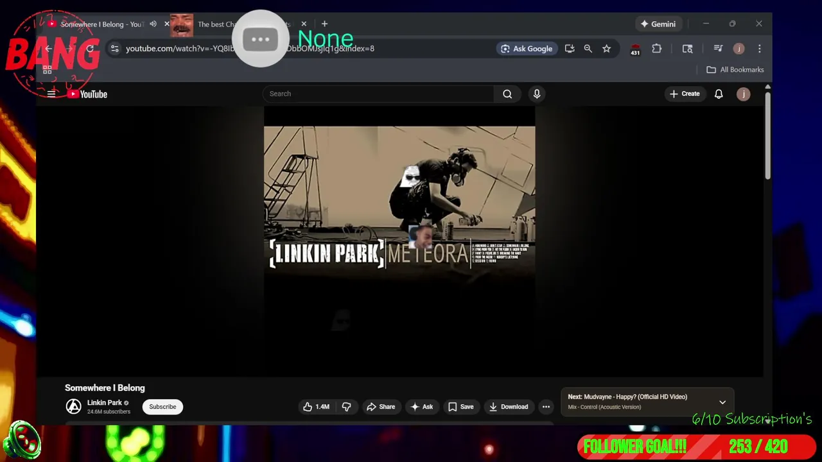Open media controls icon in toolbar

(x=718, y=49)
